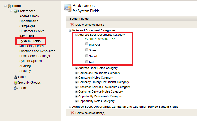The image size is (197, 121).
Task: Expand Address Book Notes Category
Action: 76,68
